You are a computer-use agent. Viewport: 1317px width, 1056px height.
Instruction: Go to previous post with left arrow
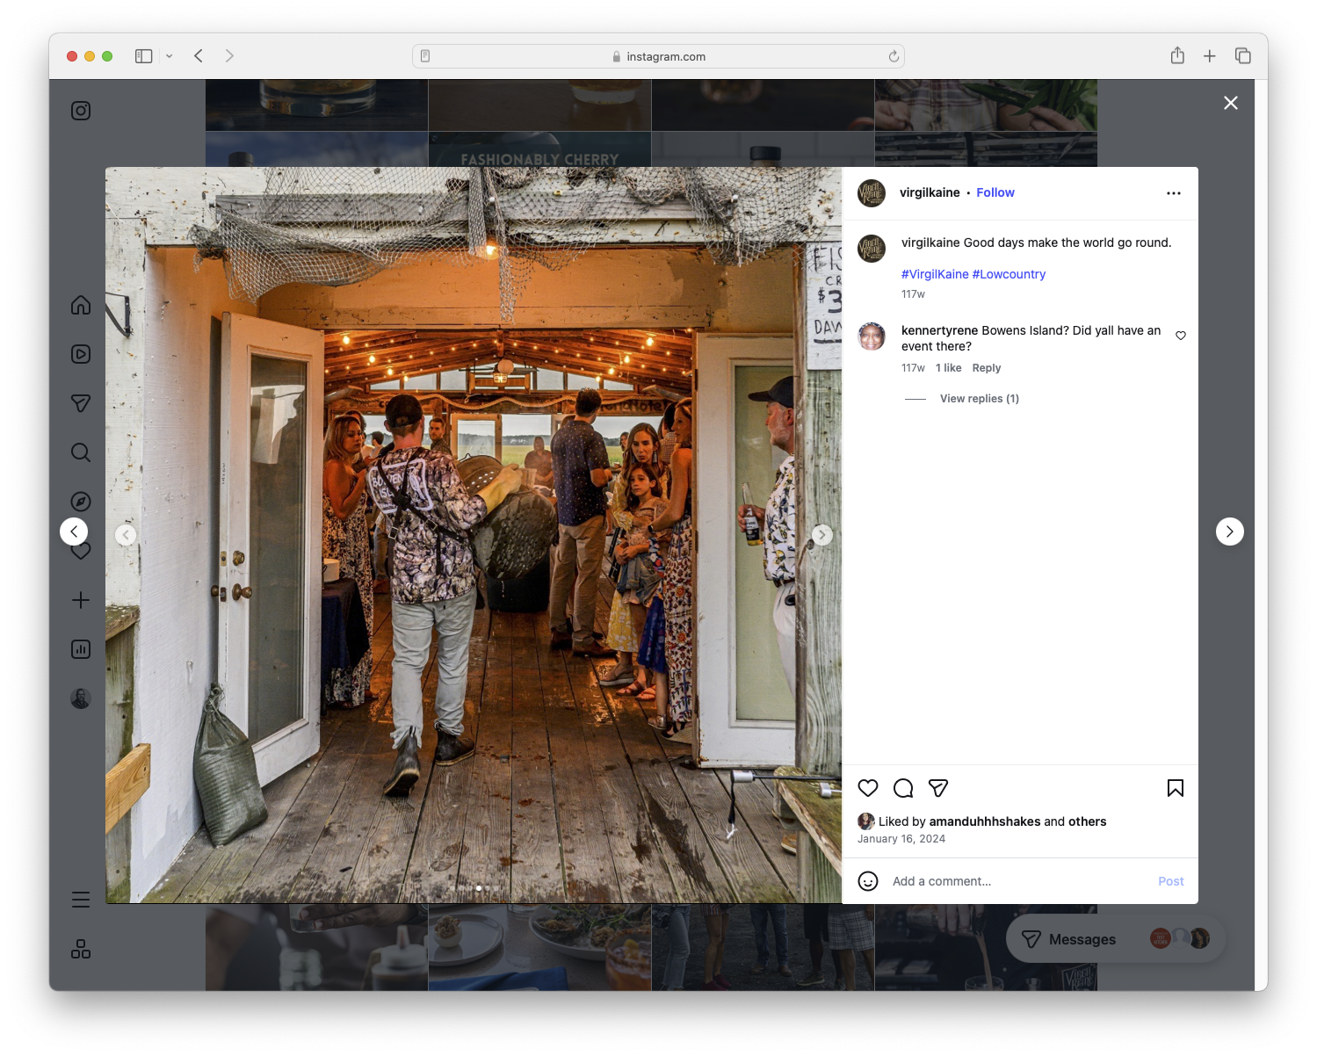coord(74,532)
